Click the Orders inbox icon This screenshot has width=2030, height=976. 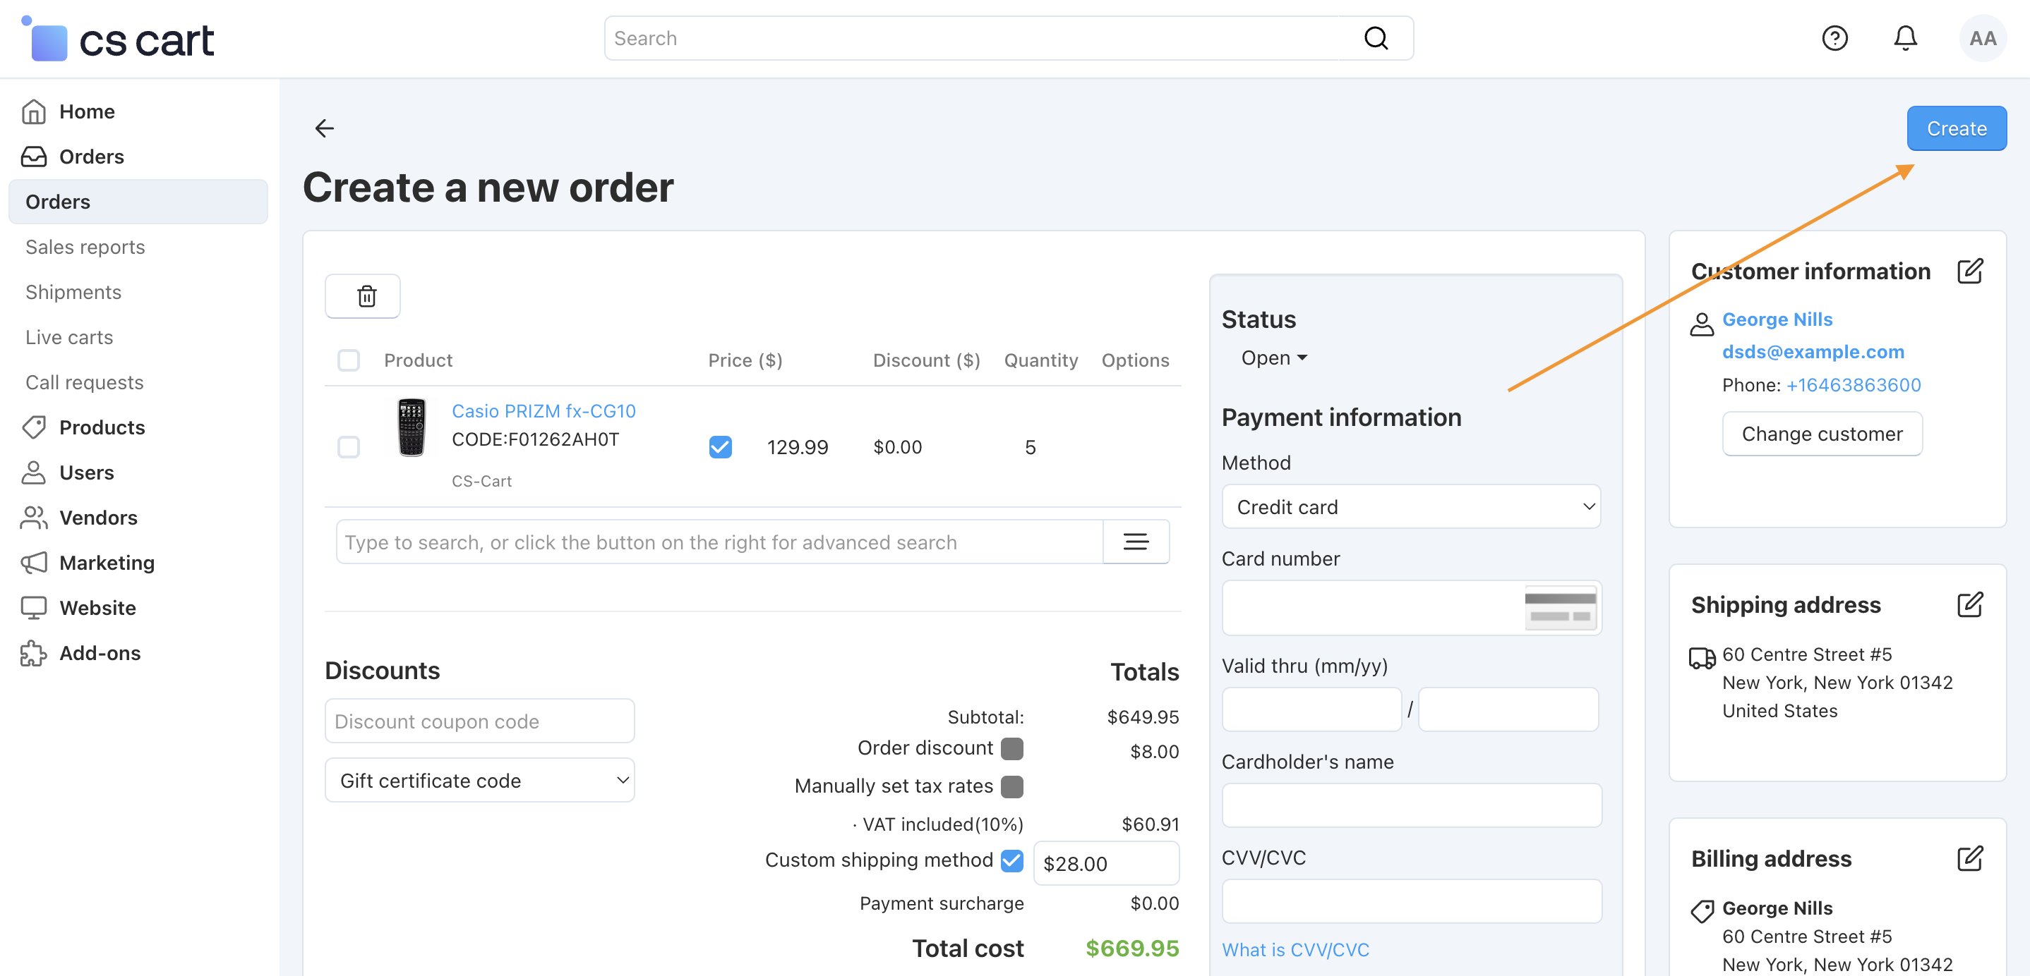point(33,157)
